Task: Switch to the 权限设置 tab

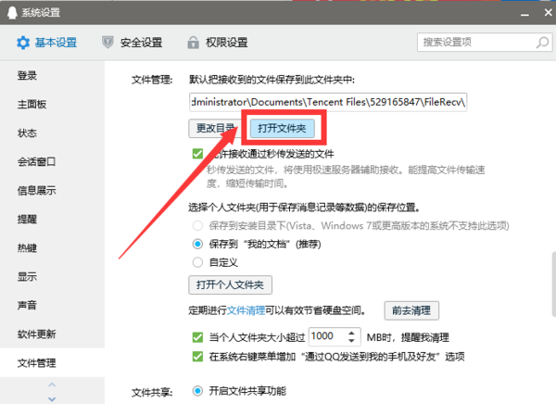Action: 218,43
